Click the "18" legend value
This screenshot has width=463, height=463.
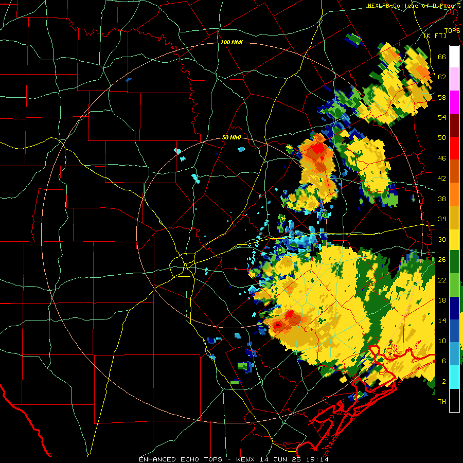click(442, 300)
